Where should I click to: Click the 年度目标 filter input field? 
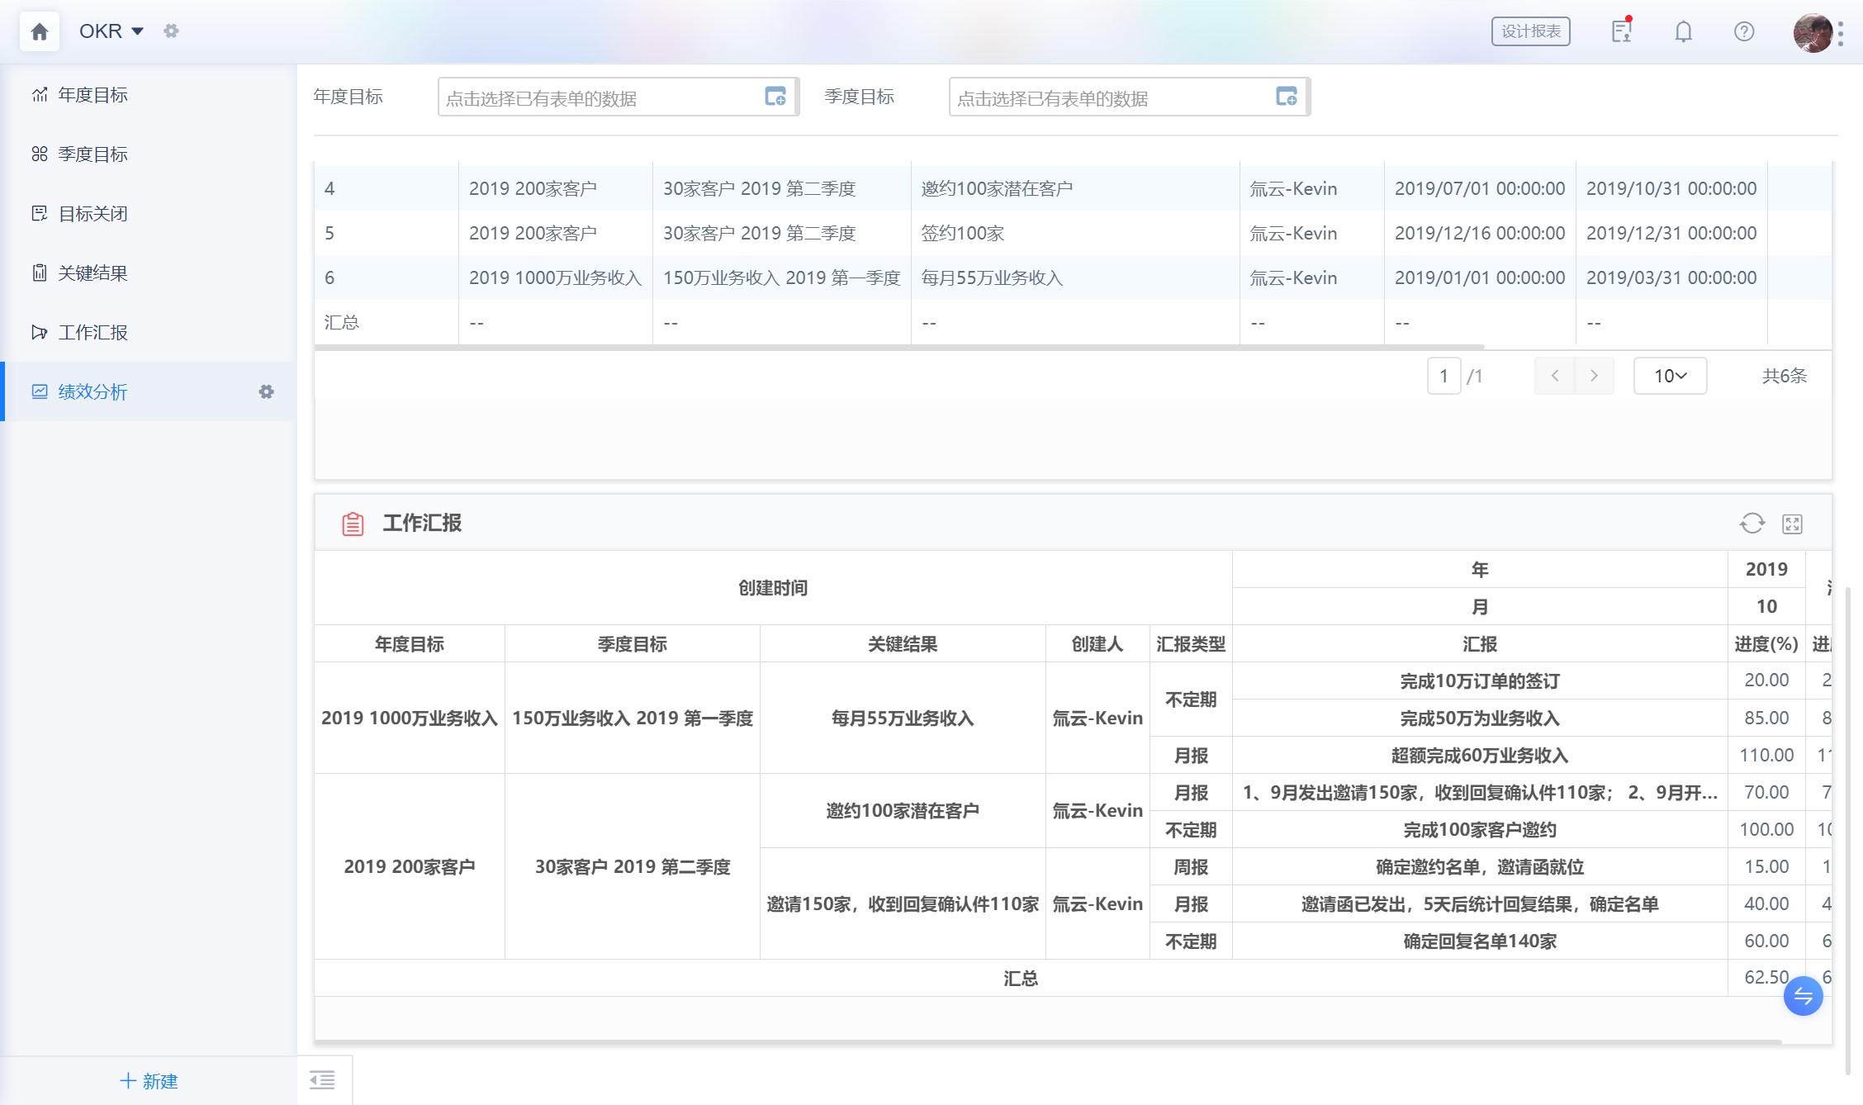point(618,97)
